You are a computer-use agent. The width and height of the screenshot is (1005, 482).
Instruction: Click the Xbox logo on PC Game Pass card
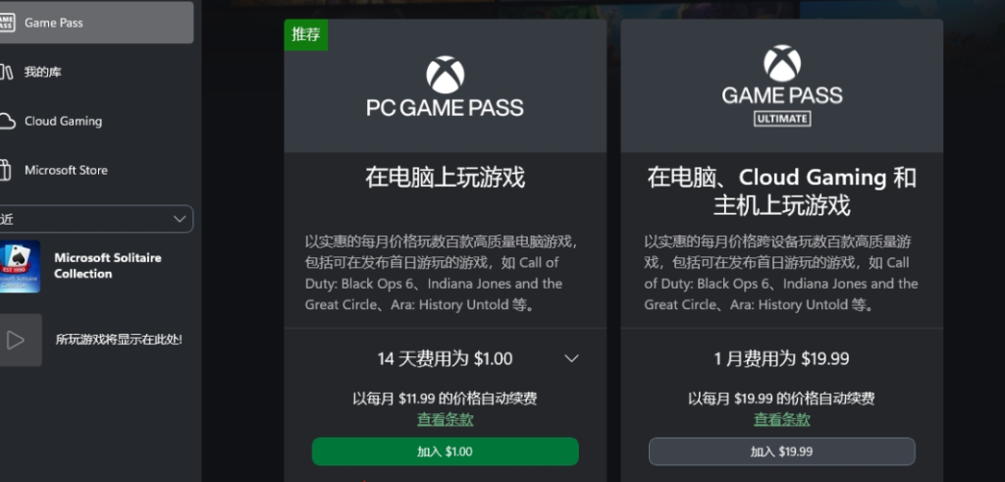445,75
